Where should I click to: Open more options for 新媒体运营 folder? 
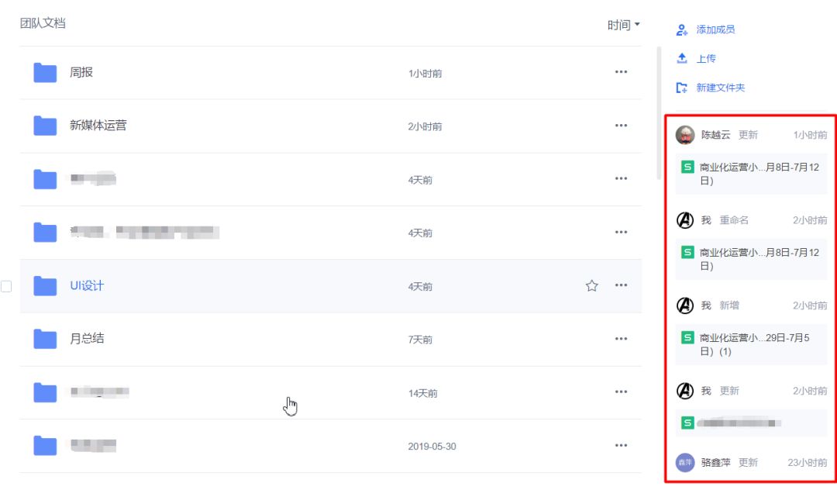tap(621, 125)
